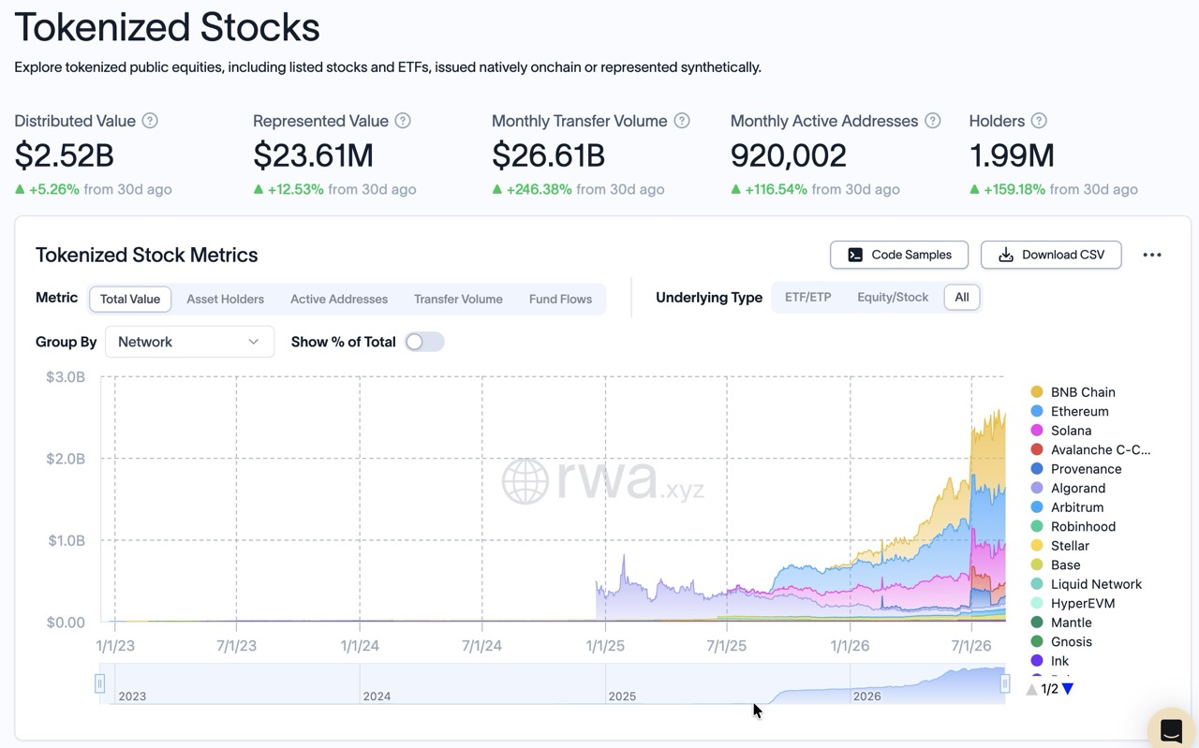1199x748 pixels.
Task: Click the Represented Value info icon
Action: click(403, 121)
